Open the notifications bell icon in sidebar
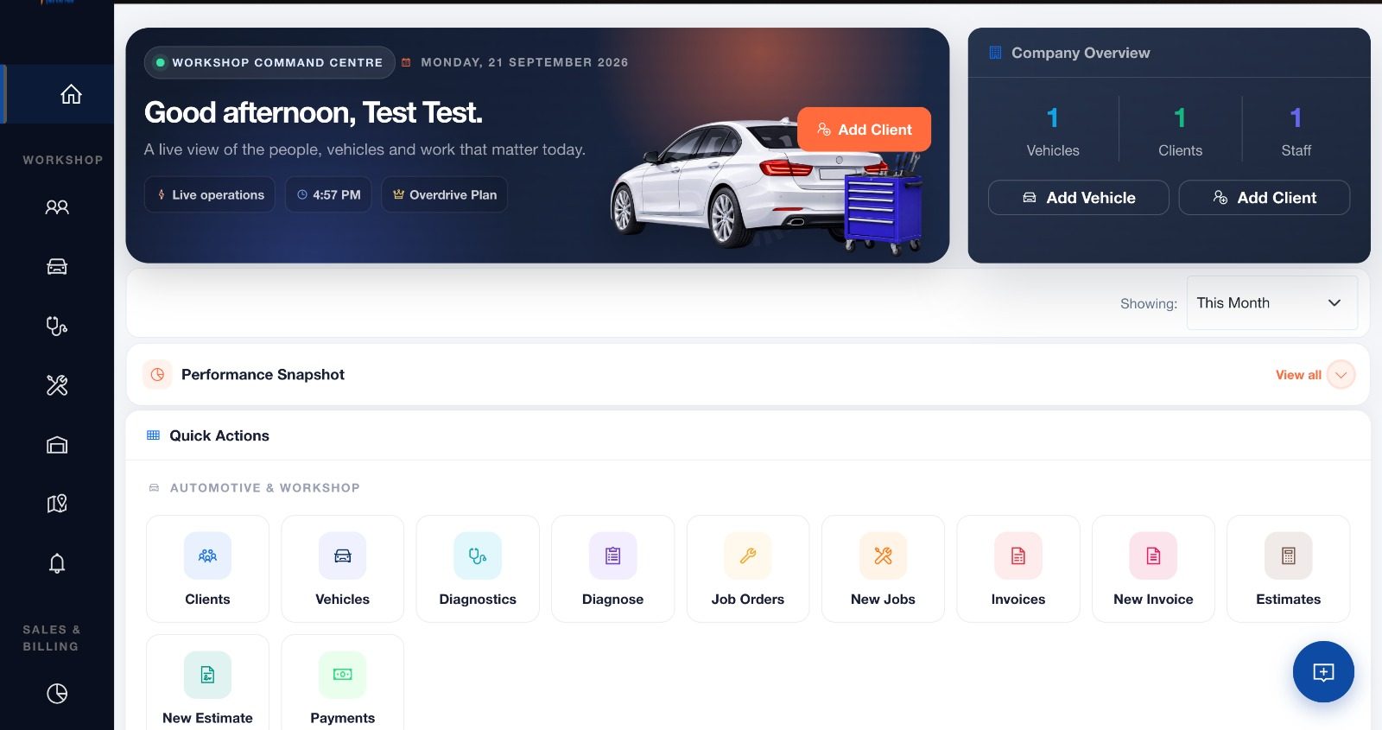1382x730 pixels. tap(57, 563)
